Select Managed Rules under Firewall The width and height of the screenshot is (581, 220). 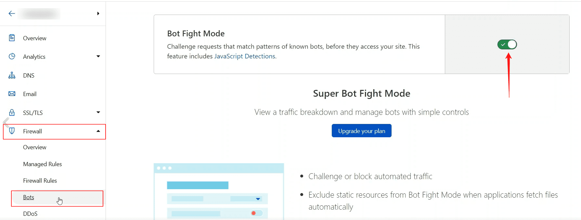click(x=43, y=164)
